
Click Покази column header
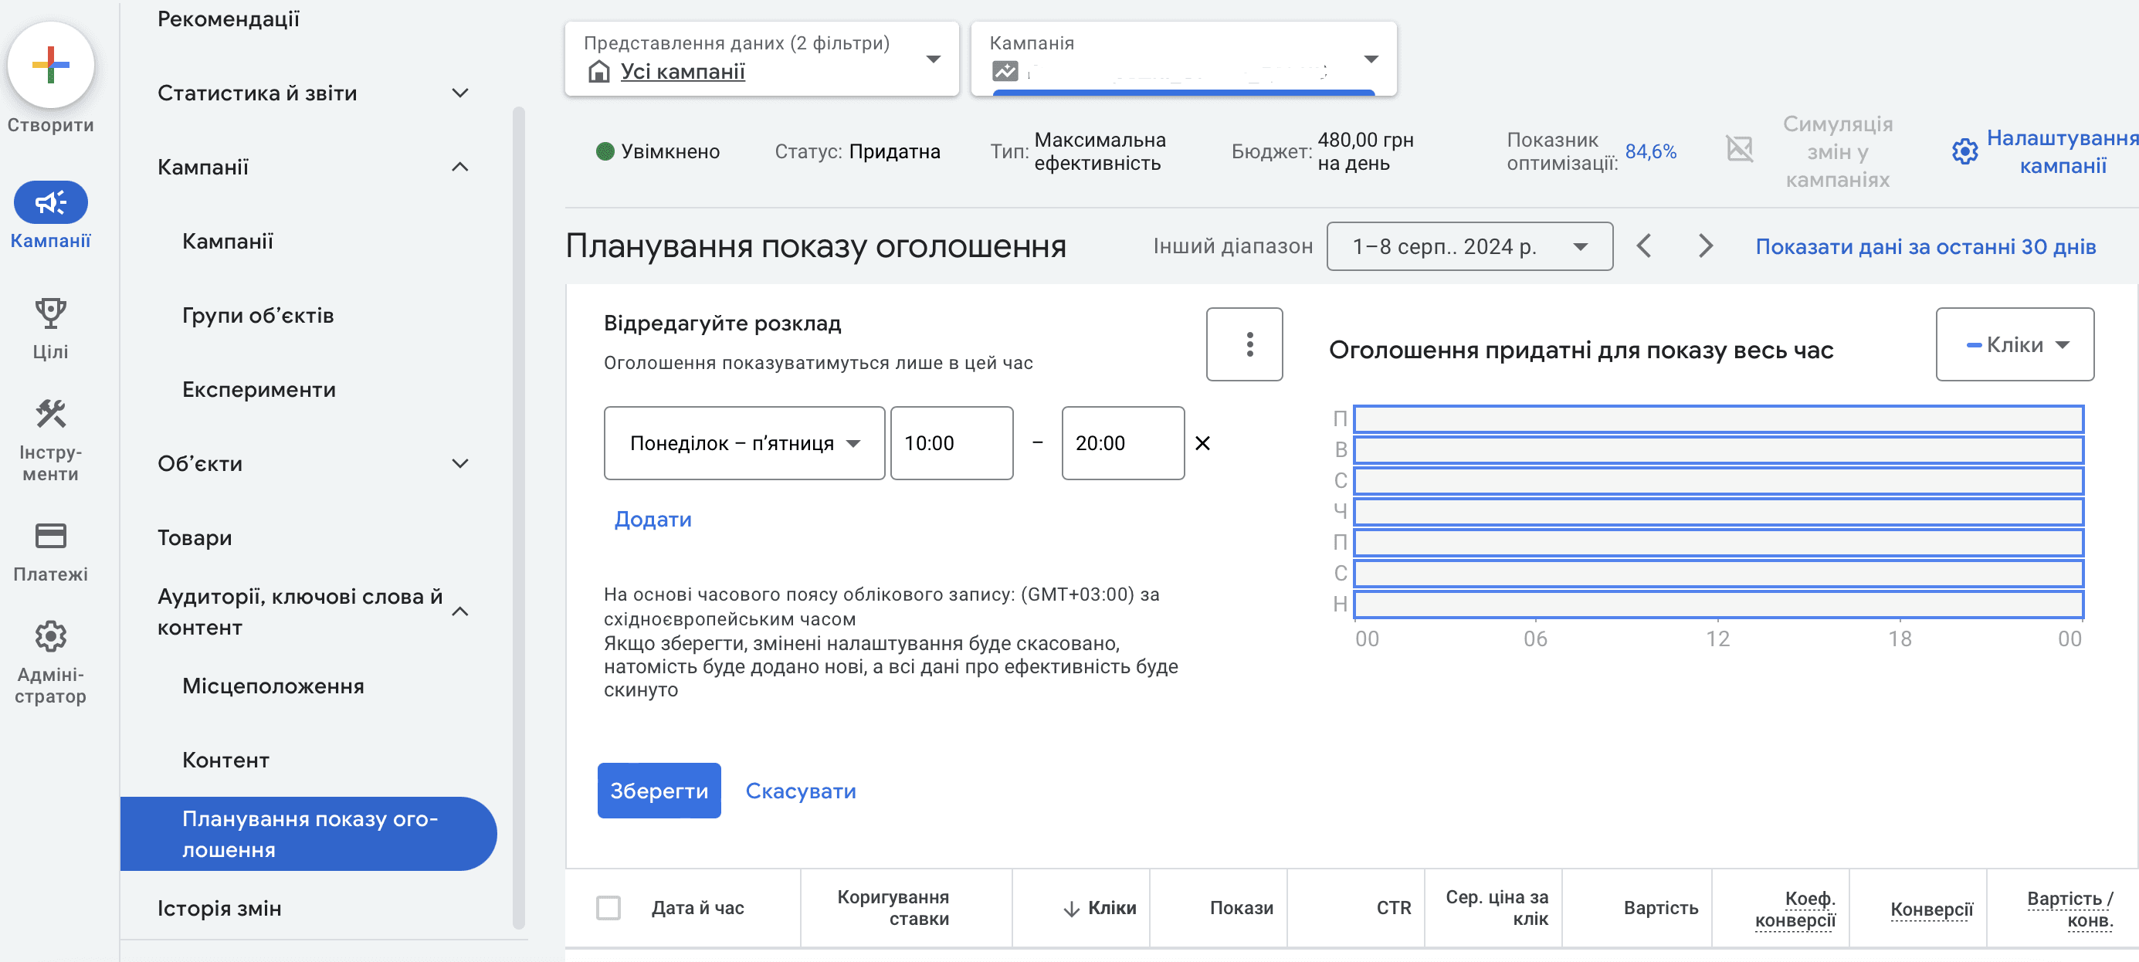(1242, 908)
